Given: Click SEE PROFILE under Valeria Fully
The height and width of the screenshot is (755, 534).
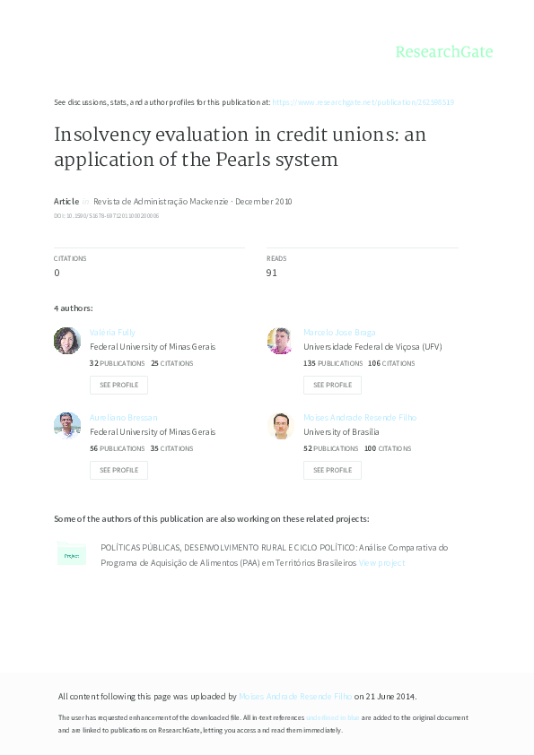Looking at the screenshot, I should pos(118,385).
